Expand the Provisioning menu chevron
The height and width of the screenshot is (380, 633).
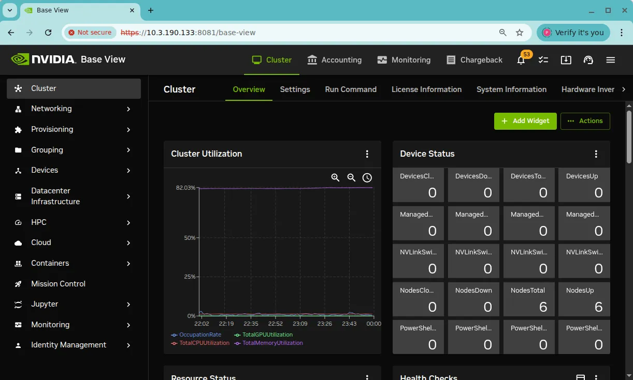128,130
